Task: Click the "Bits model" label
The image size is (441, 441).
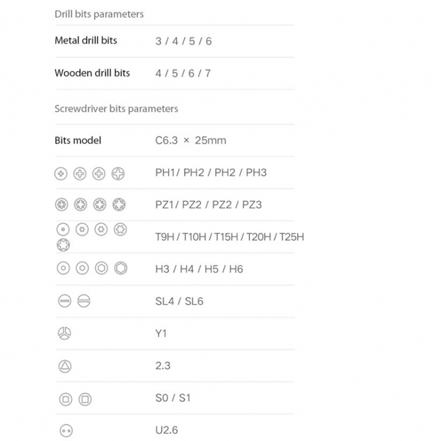Action: 78,141
